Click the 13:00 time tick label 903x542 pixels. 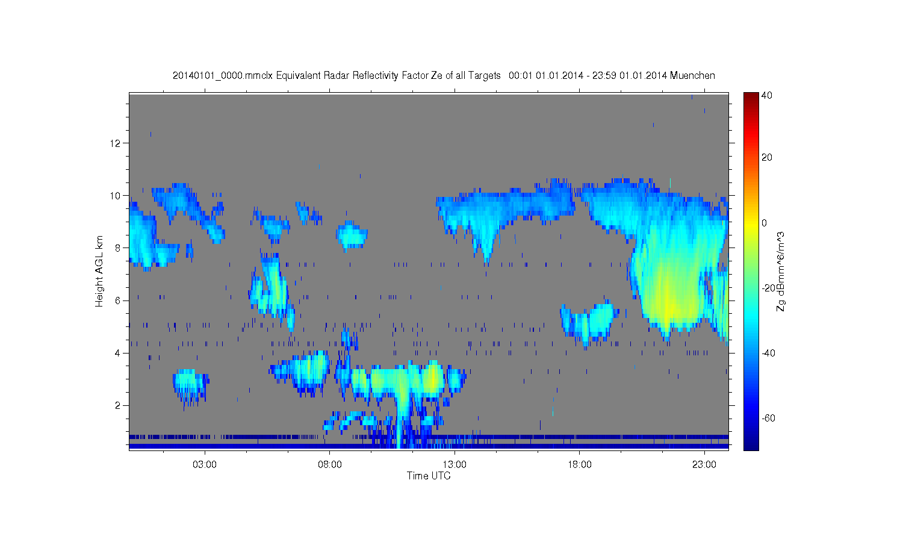(x=455, y=465)
